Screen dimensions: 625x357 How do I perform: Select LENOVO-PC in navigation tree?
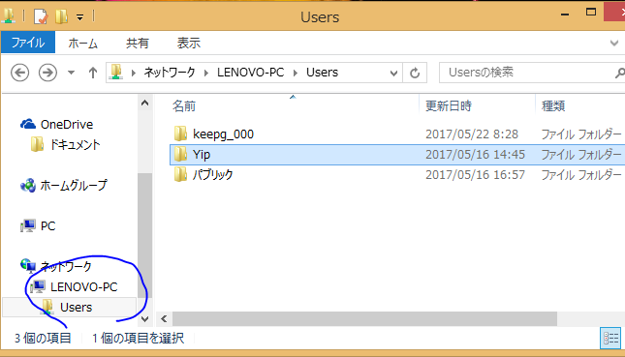83,286
